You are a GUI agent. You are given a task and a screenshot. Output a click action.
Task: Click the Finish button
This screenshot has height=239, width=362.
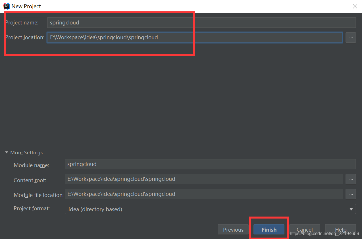click(x=269, y=230)
